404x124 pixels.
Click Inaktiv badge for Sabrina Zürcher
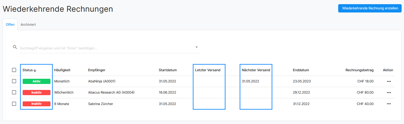[36, 104]
